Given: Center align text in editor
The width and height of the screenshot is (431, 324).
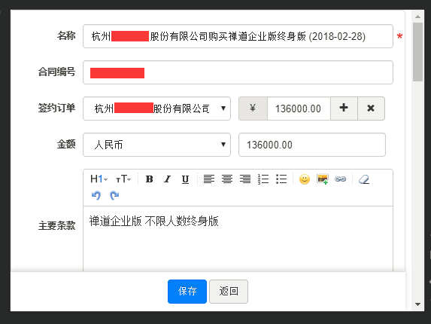Looking at the screenshot, I should pyautogui.click(x=227, y=179).
